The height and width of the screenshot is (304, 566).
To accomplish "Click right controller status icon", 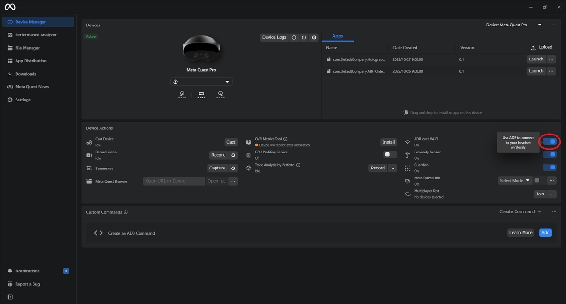I will (x=220, y=94).
